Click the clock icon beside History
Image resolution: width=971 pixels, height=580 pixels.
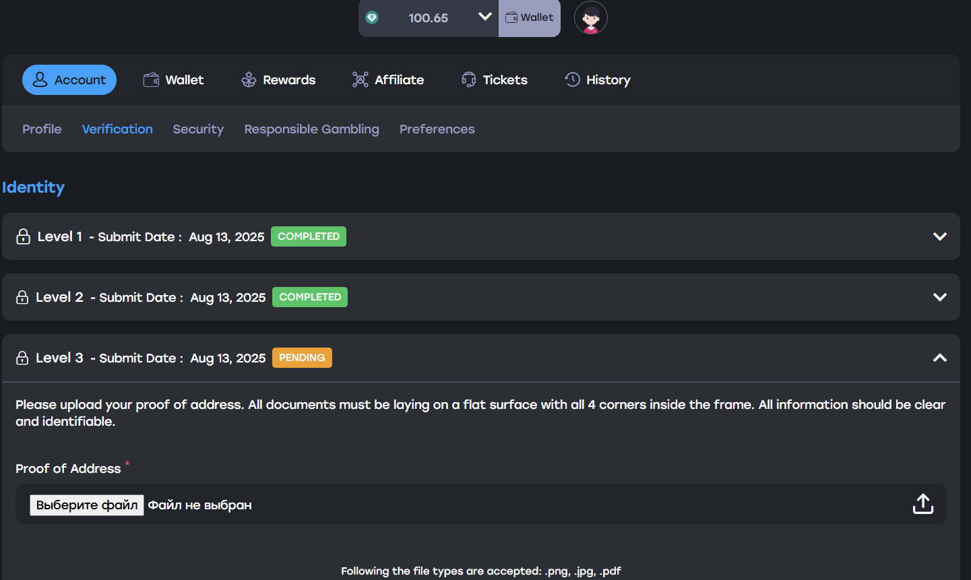click(x=572, y=79)
